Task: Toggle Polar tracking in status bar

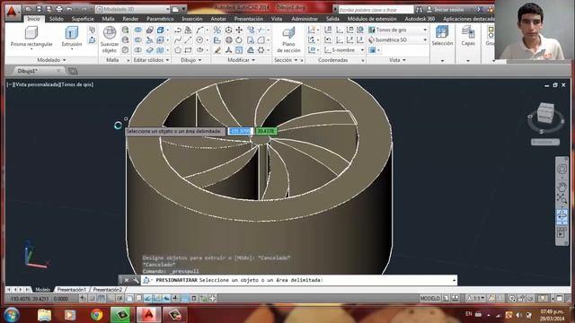Action: 119,299
